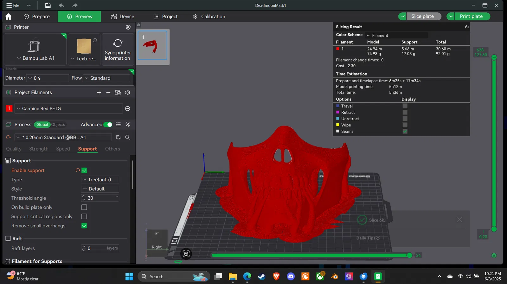This screenshot has width=507, height=284.
Task: Open Discord from the taskbar
Action: (x=291, y=276)
